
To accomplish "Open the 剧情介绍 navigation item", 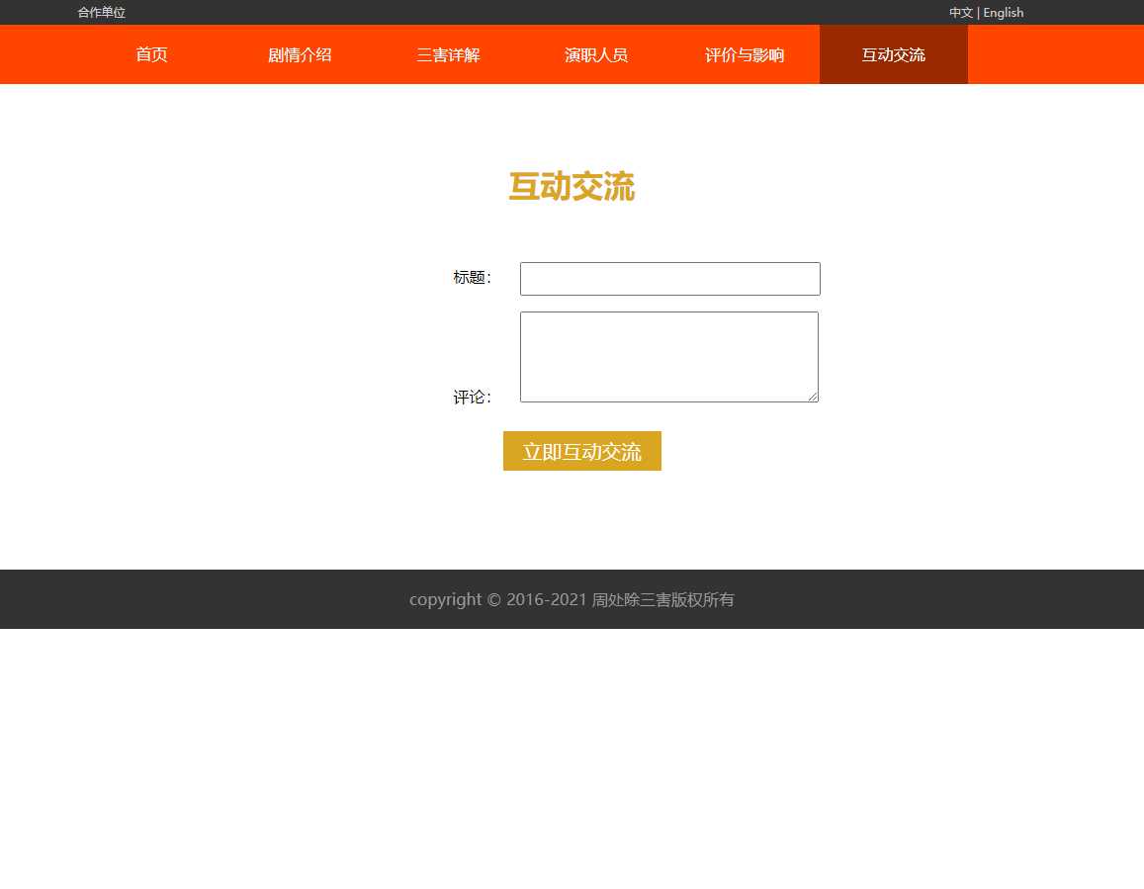I will pyautogui.click(x=300, y=54).
